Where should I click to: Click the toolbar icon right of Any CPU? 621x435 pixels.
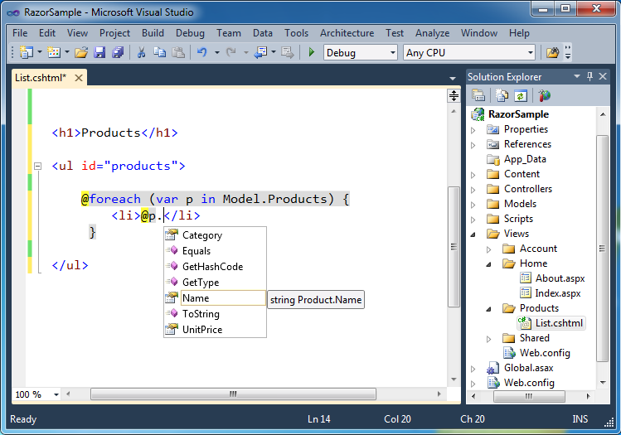(552, 52)
